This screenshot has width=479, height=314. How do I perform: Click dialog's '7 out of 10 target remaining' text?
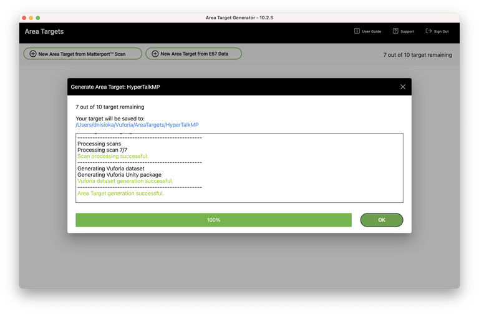[110, 107]
